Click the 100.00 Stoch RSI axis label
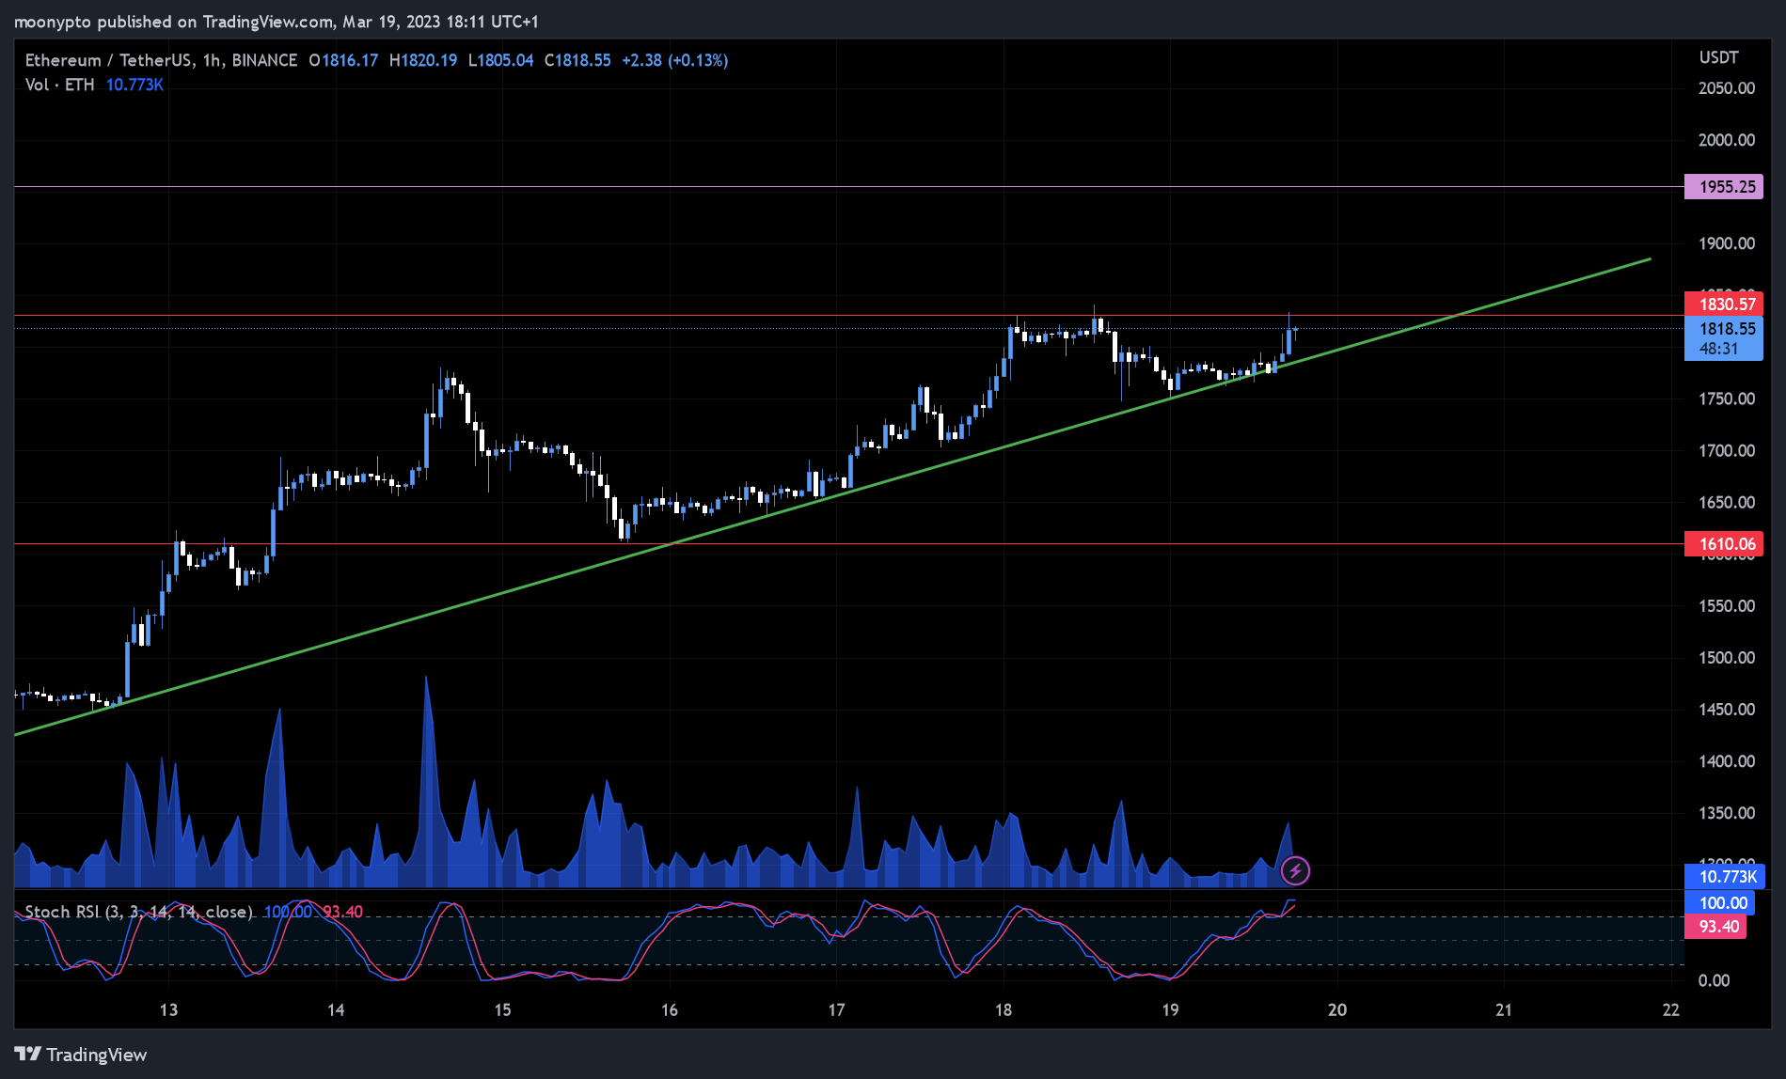Image resolution: width=1786 pixels, height=1079 pixels. (1719, 902)
